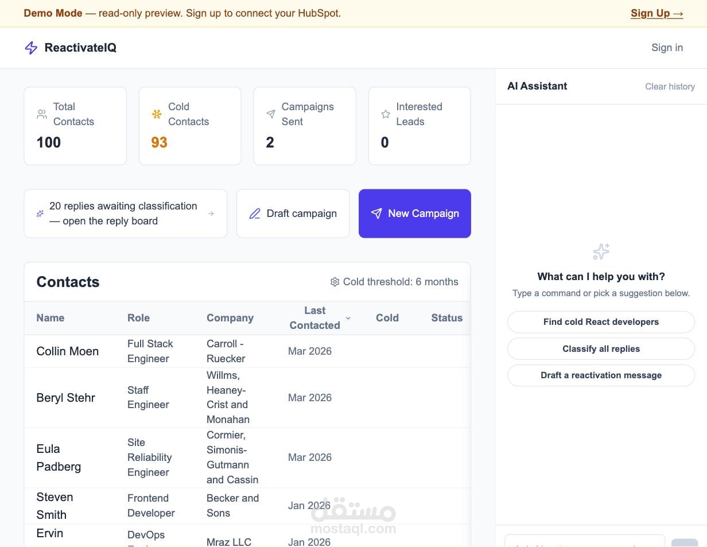Image resolution: width=707 pixels, height=547 pixels.
Task: Open the reply board with 20 awaiting replies
Action: click(x=126, y=214)
